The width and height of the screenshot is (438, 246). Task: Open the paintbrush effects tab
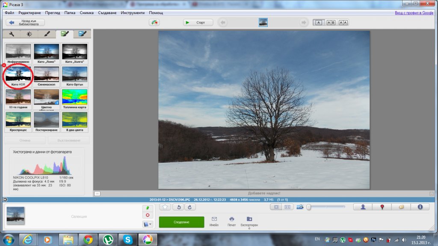[x=47, y=34]
